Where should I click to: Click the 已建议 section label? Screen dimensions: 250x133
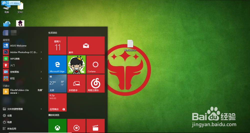[x=6, y=86]
